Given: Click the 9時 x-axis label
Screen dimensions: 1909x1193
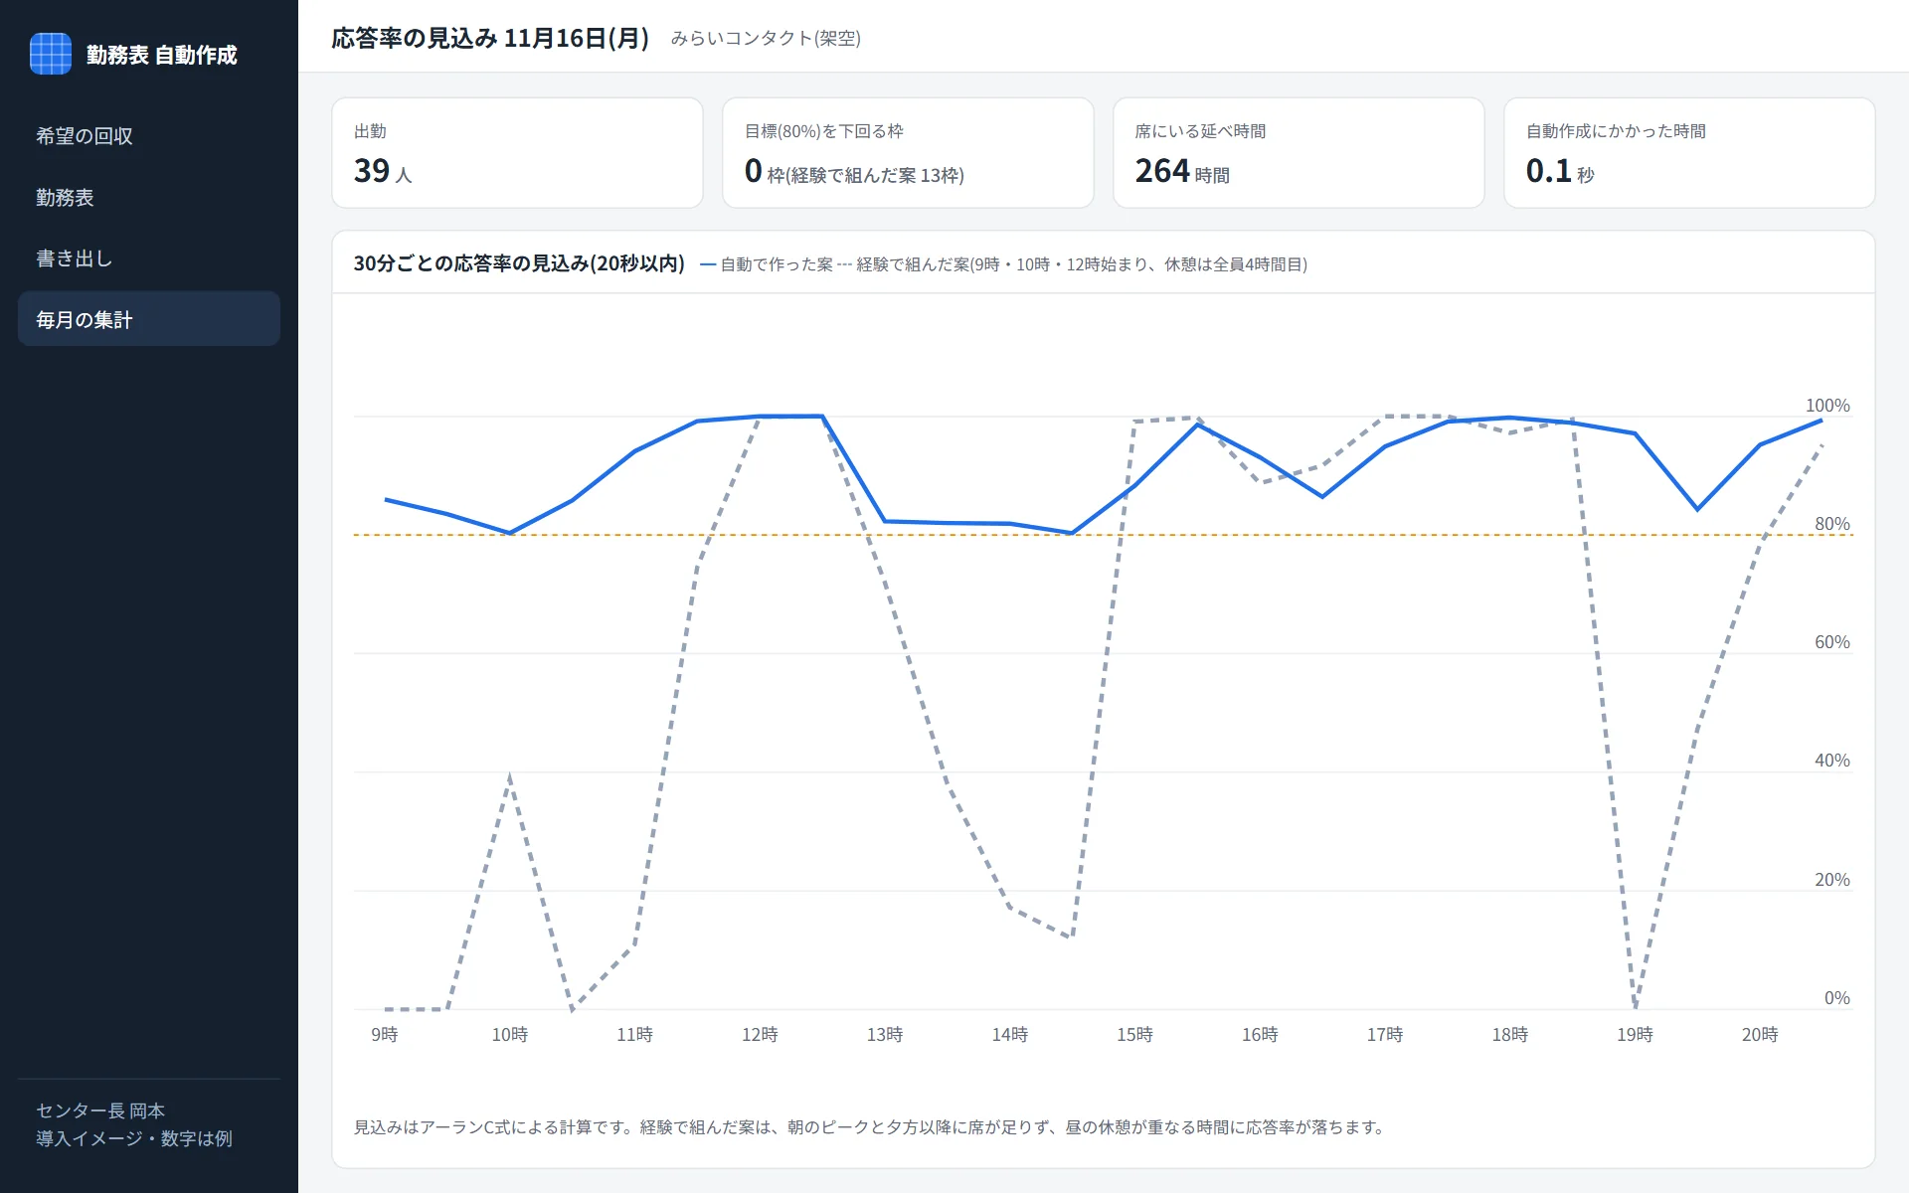Looking at the screenshot, I should tap(385, 1035).
